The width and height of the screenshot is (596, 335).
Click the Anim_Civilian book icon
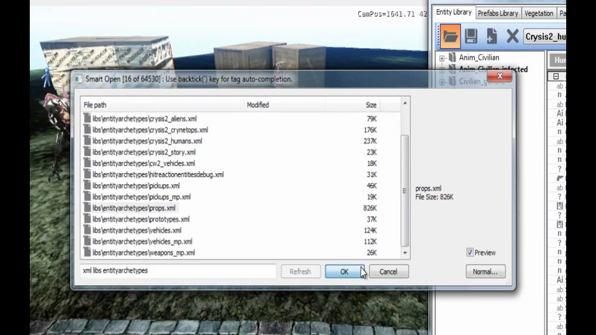coord(452,58)
